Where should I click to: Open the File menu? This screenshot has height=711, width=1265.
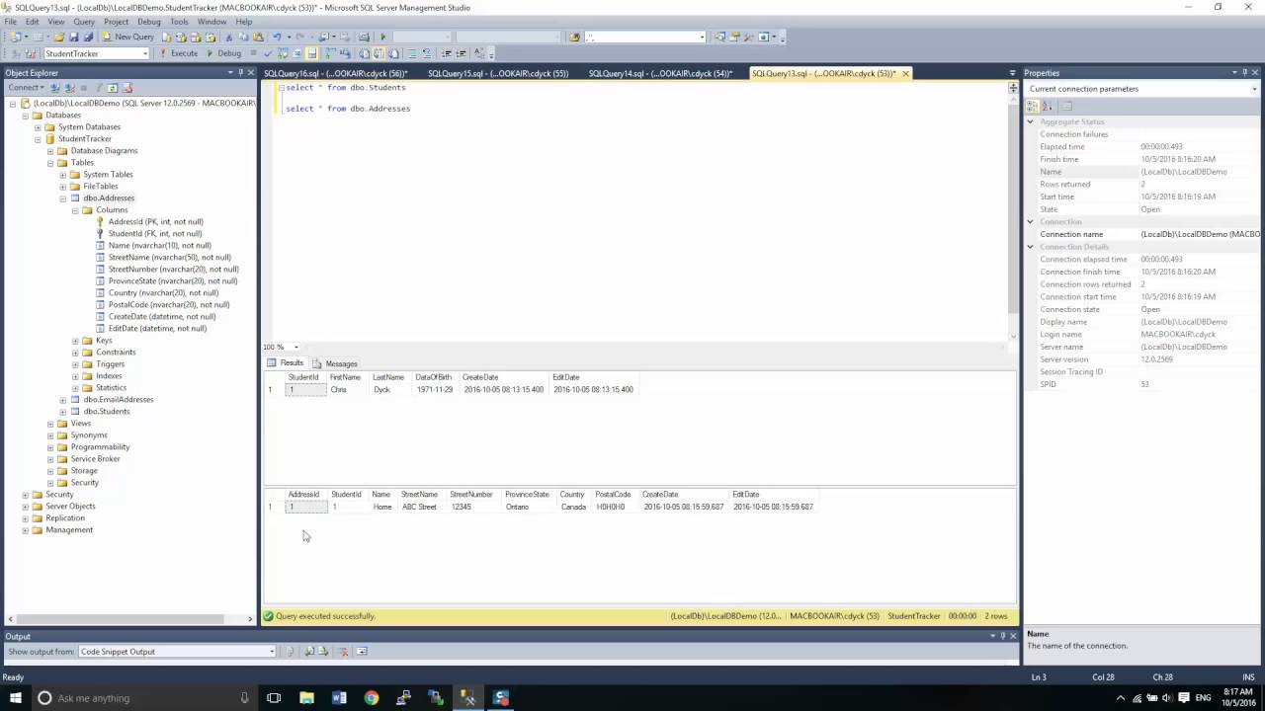(10, 21)
